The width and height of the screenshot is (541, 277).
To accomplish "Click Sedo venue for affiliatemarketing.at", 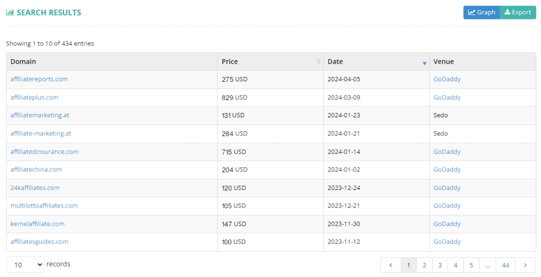I will [441, 116].
